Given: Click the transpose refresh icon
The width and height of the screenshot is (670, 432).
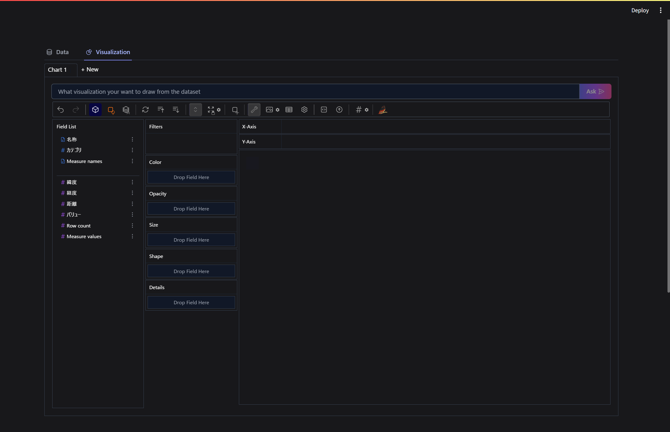Looking at the screenshot, I should tap(145, 109).
